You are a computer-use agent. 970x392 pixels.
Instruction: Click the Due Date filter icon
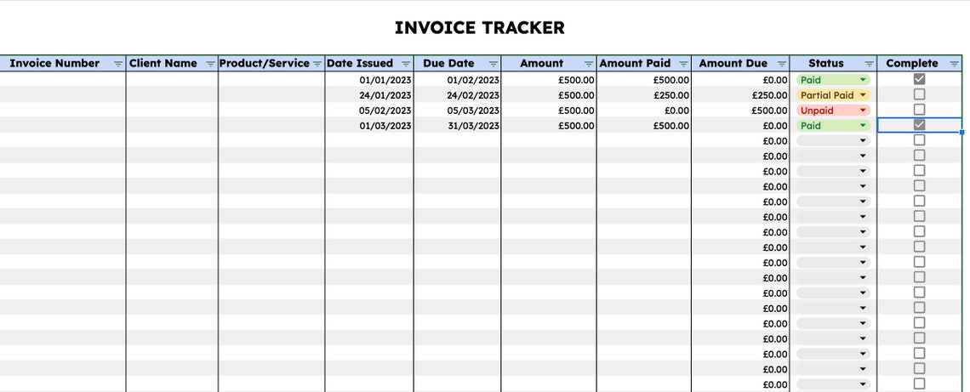[x=493, y=64]
